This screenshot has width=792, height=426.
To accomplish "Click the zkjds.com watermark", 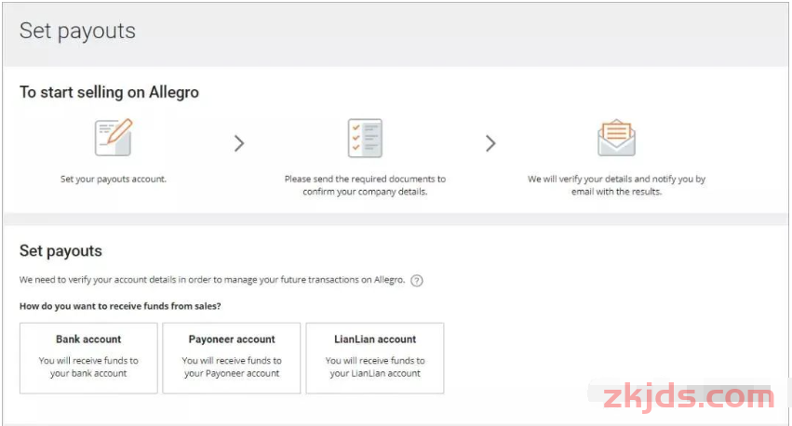I will (x=689, y=397).
